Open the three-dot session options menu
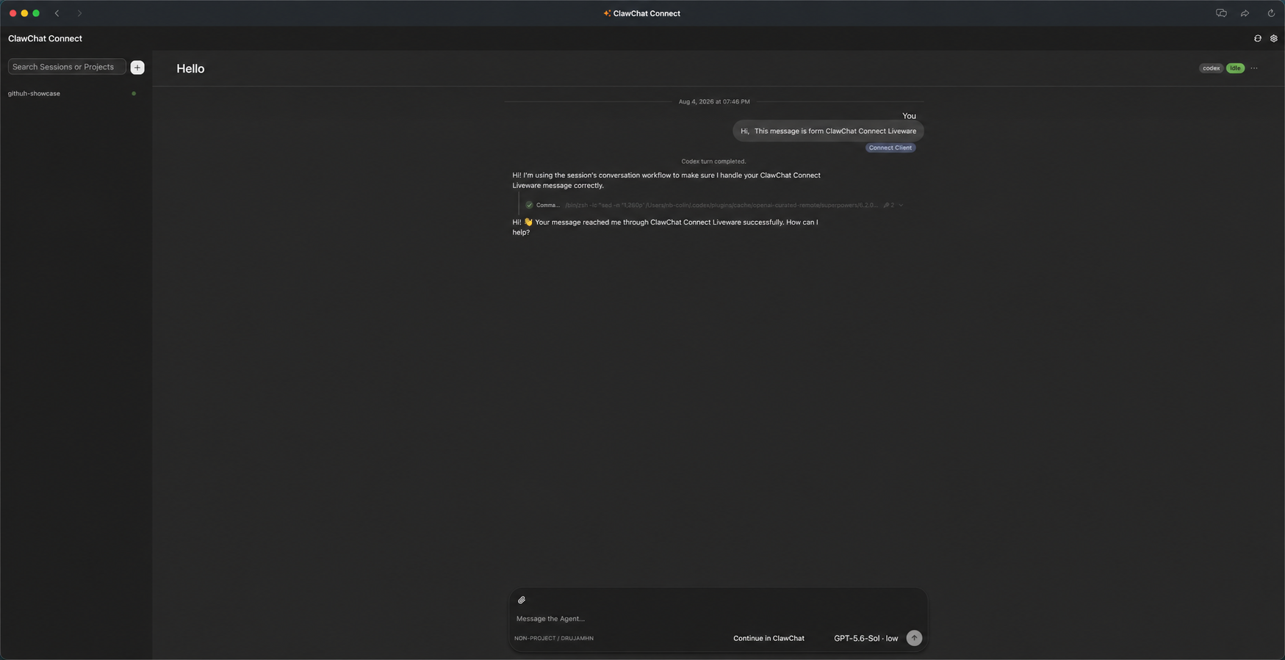 point(1254,68)
